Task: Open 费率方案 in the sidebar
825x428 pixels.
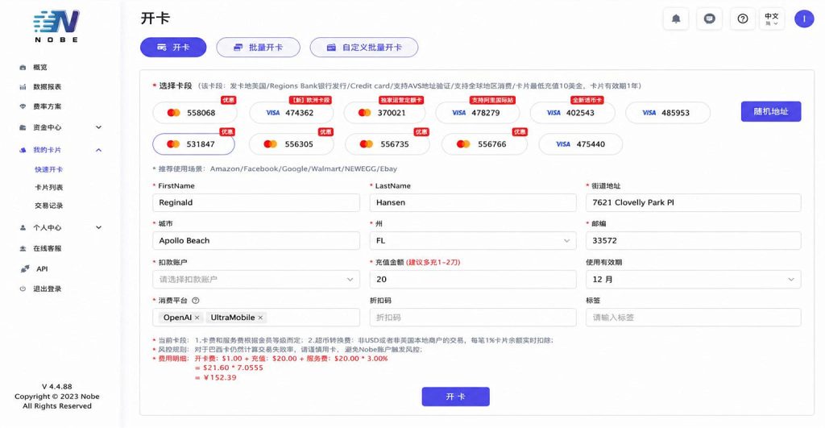Action: click(x=47, y=106)
